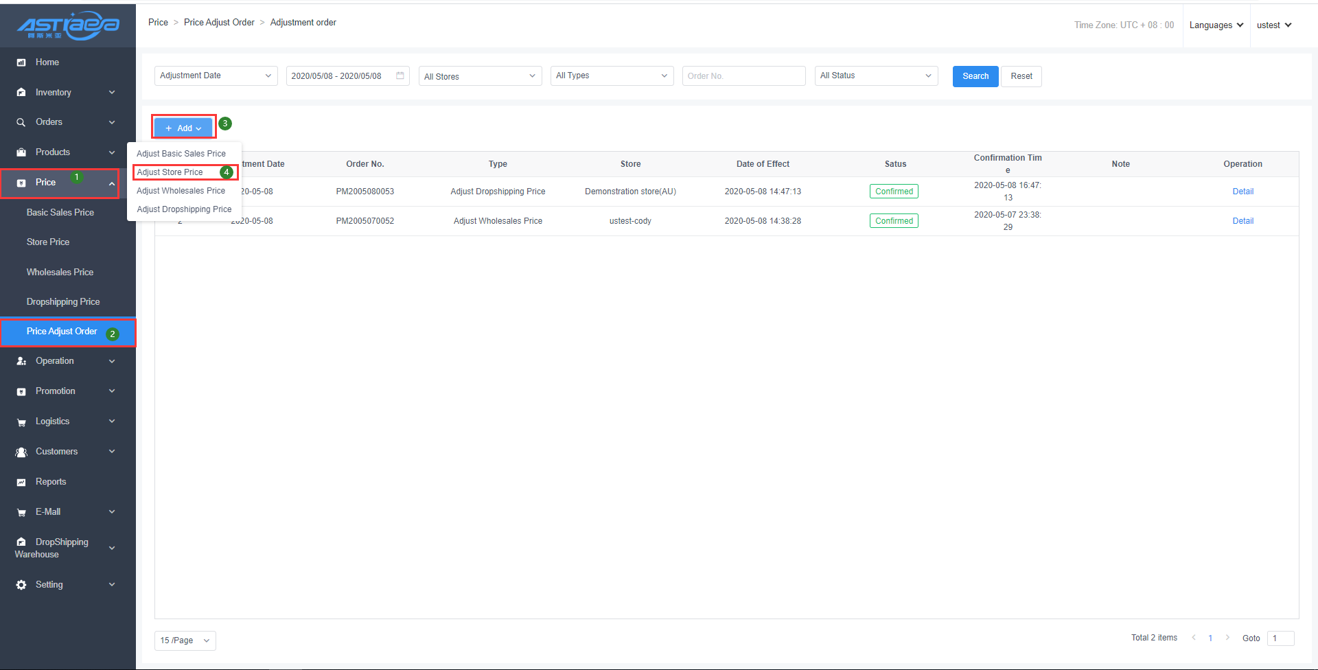Open the All Status dropdown

coord(876,76)
